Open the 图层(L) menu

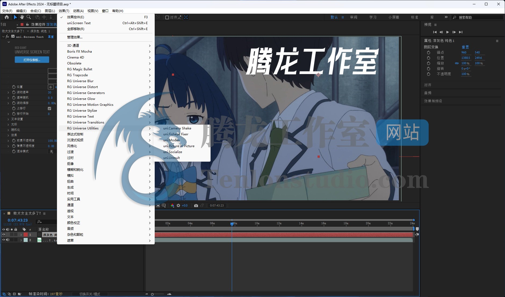pyautogui.click(x=50, y=11)
